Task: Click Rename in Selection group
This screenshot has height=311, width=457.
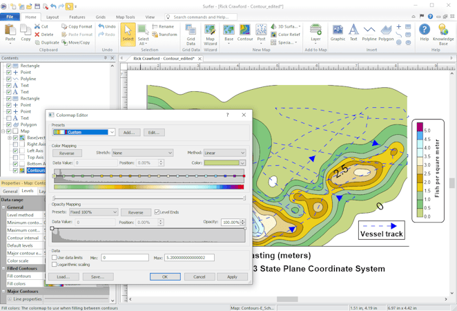Action: (163, 26)
